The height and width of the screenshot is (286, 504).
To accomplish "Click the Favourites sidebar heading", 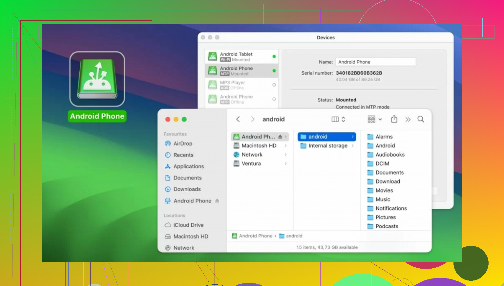I will (x=175, y=134).
